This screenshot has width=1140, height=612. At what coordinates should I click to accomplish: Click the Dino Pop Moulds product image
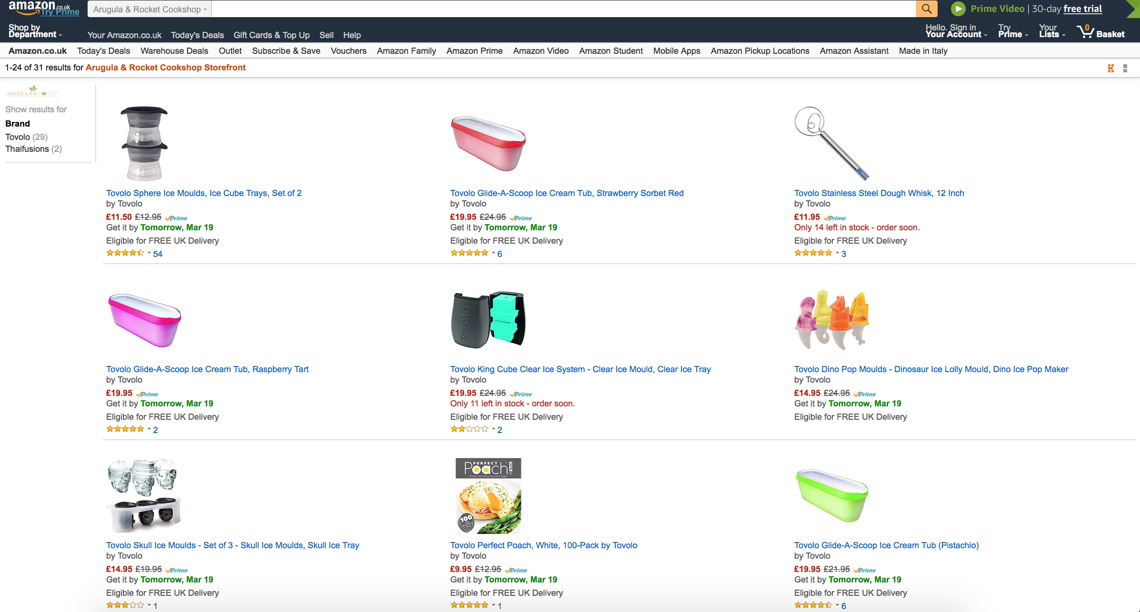click(832, 320)
